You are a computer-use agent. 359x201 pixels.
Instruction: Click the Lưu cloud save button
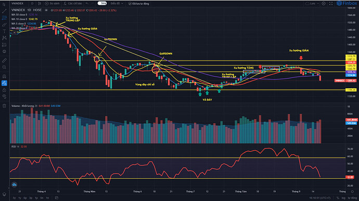311,4
